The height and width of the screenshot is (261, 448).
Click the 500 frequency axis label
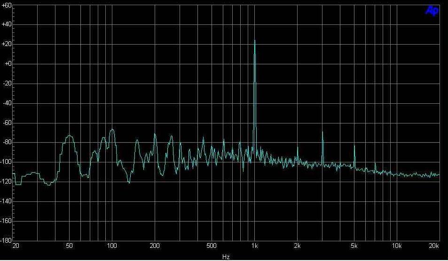coord(211,246)
